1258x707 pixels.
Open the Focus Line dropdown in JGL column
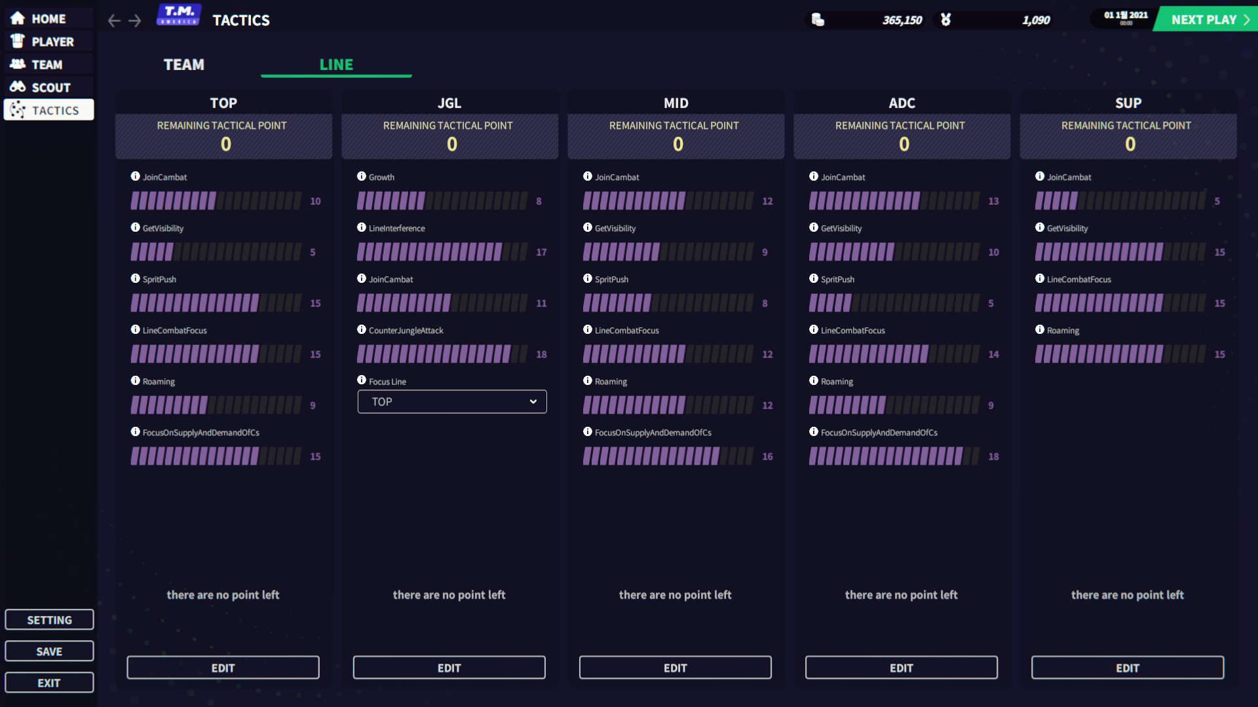click(x=451, y=401)
